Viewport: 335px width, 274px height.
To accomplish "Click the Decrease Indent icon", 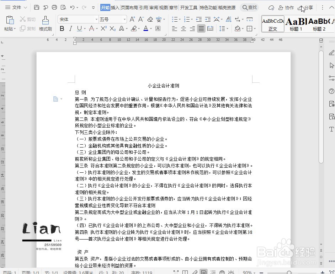I will (199, 20).
